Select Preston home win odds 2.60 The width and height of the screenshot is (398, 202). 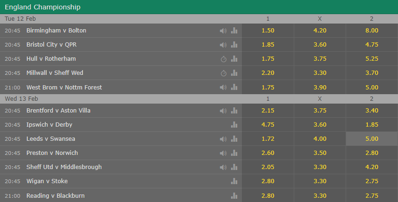point(268,153)
